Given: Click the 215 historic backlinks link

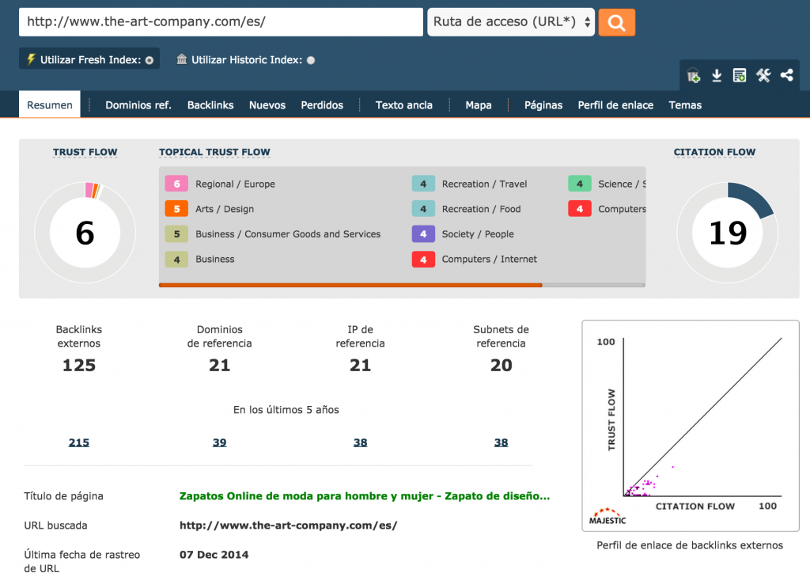Looking at the screenshot, I should 79,442.
